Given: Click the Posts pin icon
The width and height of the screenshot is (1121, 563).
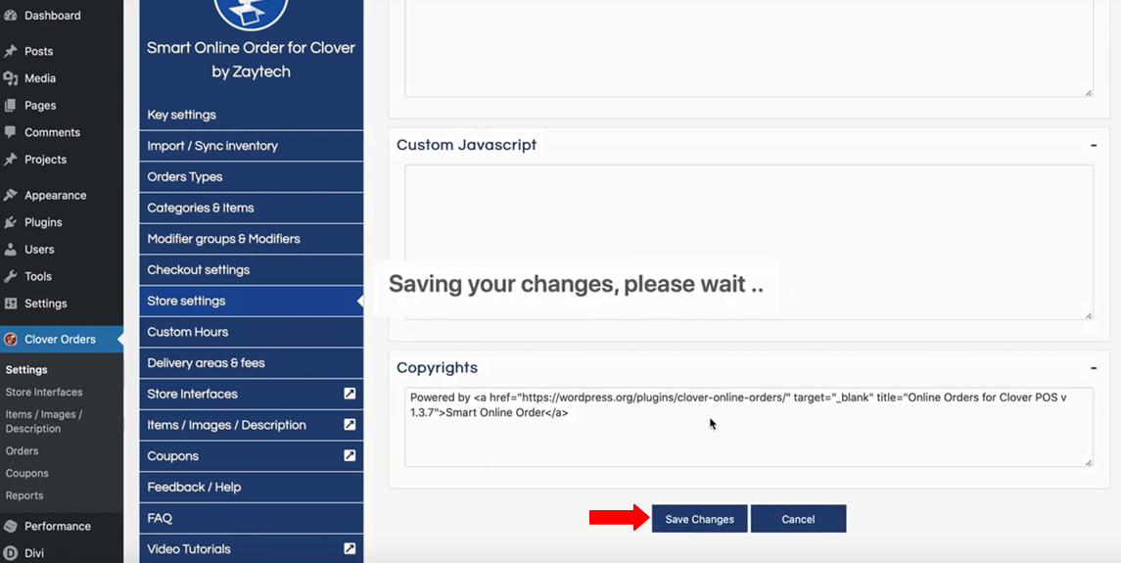Looking at the screenshot, I should point(10,51).
